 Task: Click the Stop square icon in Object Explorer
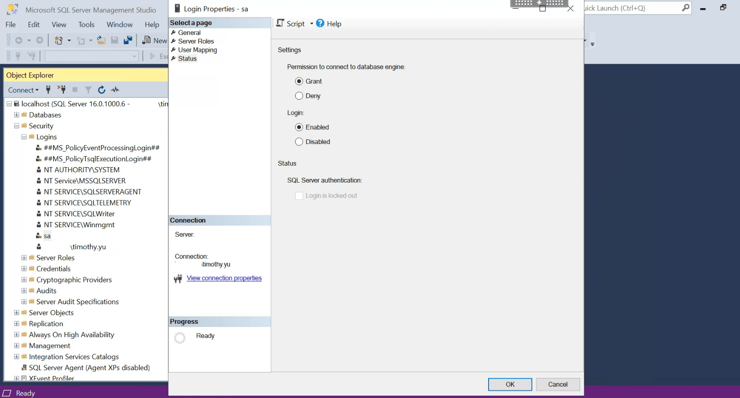(x=75, y=90)
